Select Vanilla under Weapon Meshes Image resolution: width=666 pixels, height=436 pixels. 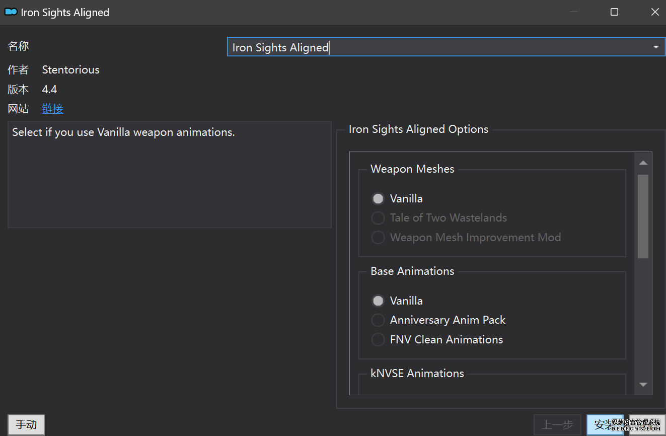click(378, 199)
